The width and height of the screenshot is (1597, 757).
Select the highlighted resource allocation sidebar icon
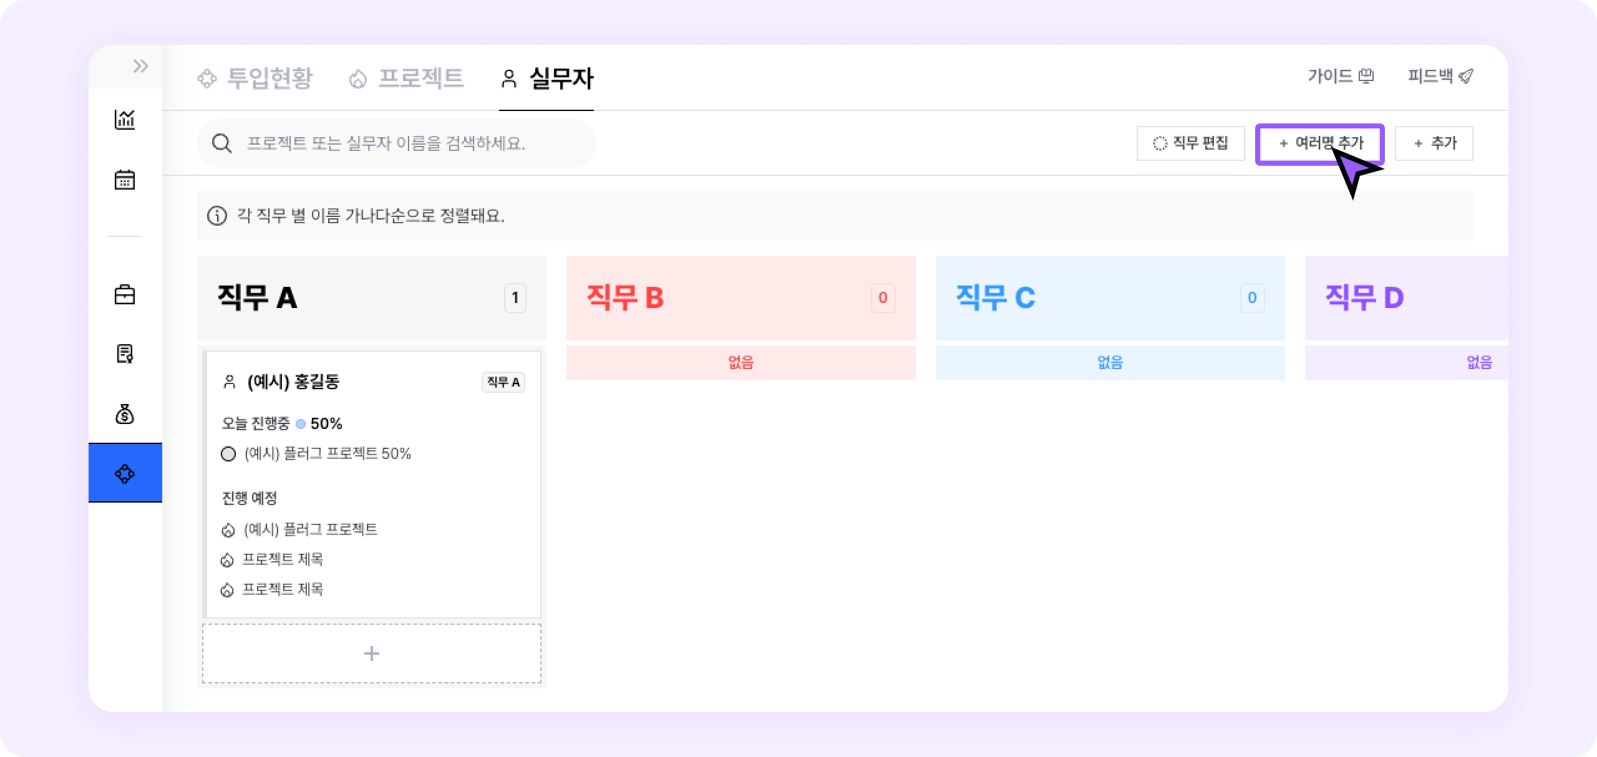pyautogui.click(x=125, y=473)
